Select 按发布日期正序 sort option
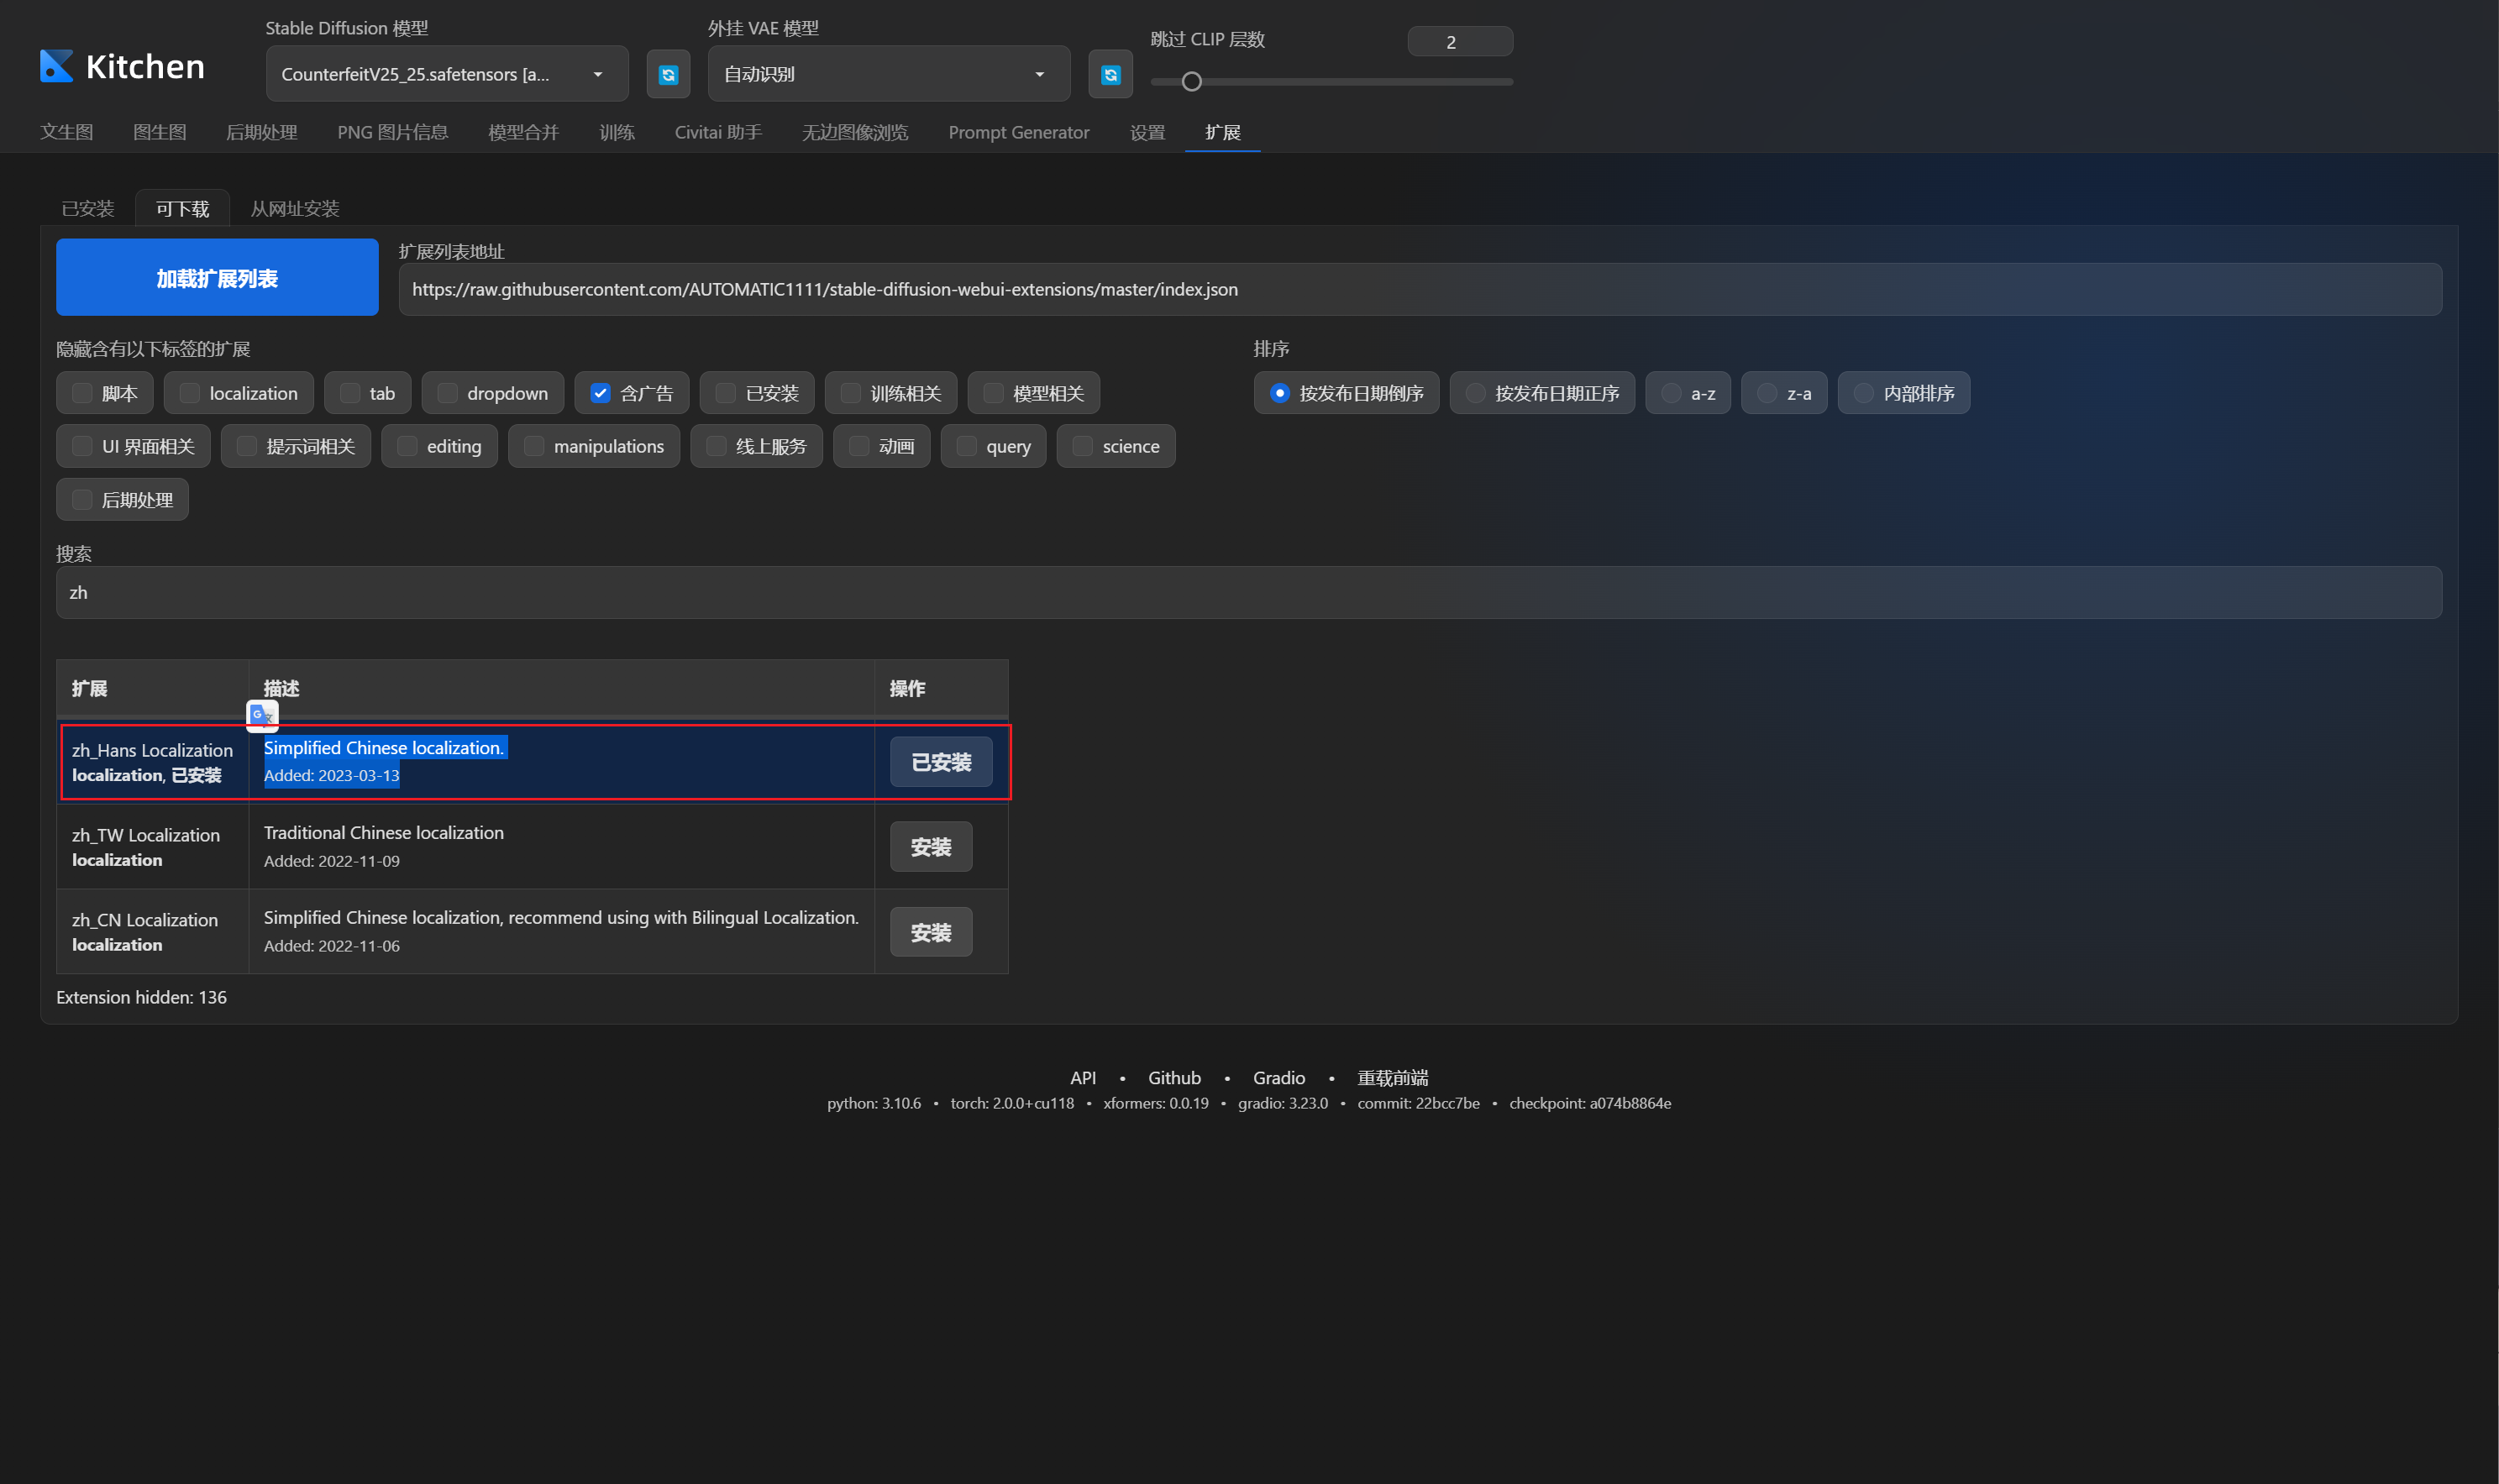Viewport: 2499px width, 1484px height. [1476, 393]
